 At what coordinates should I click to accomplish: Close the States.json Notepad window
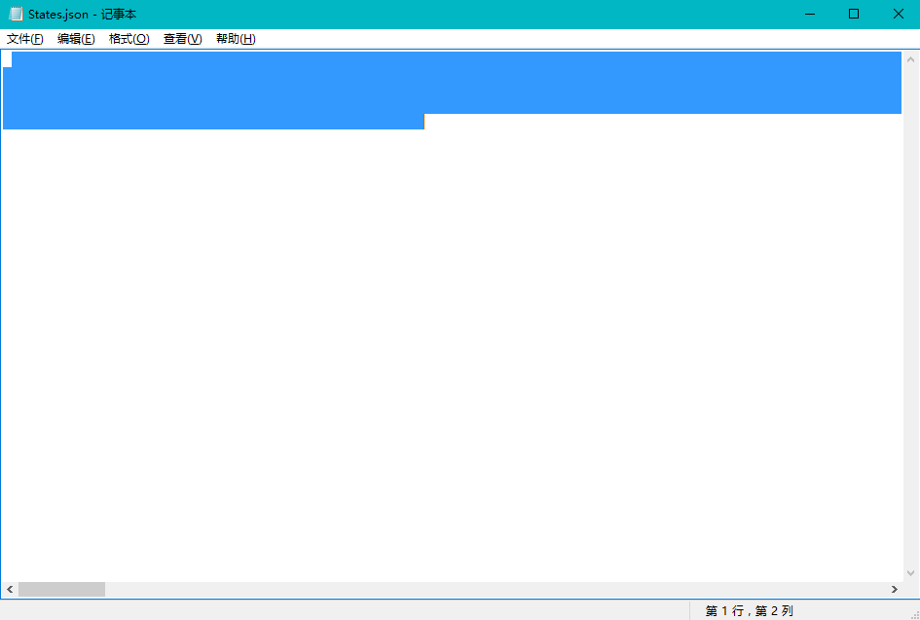pyautogui.click(x=899, y=14)
